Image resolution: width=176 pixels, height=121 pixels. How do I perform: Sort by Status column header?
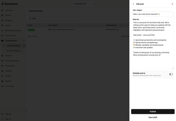pos(30,25)
